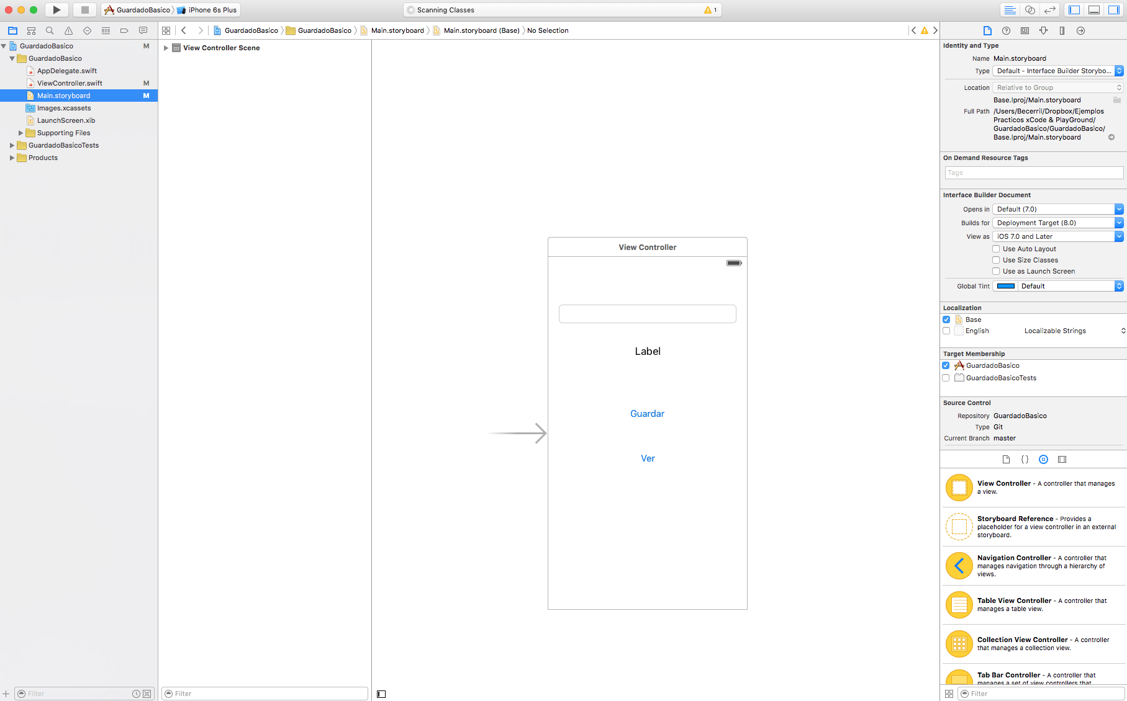Click Main.storyboard in the breadcrumb bar
The height and width of the screenshot is (701, 1127).
coord(397,30)
